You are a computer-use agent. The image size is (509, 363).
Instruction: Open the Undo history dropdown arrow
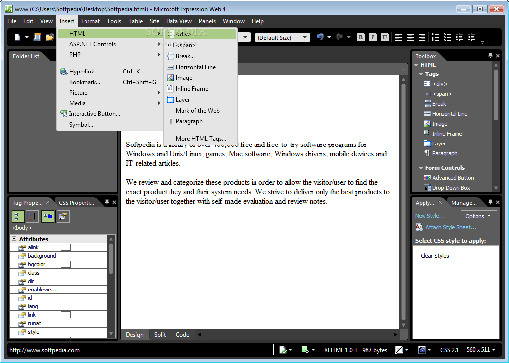[x=329, y=37]
